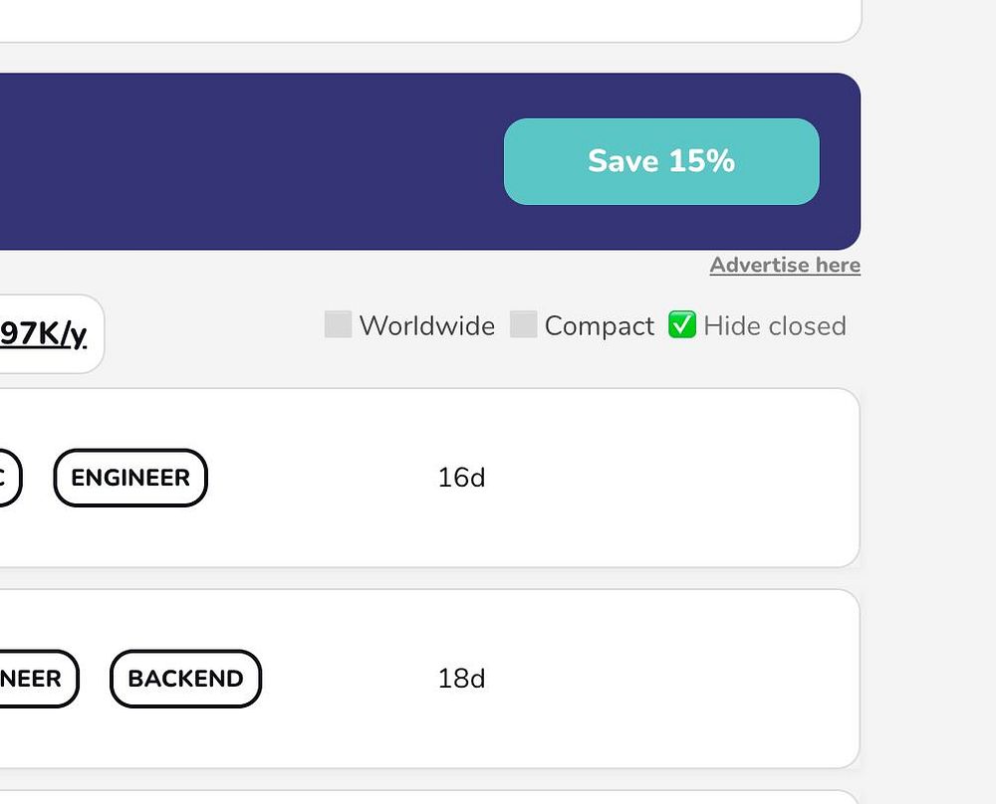
Task: Open the Advertise here link
Action: [x=785, y=265]
